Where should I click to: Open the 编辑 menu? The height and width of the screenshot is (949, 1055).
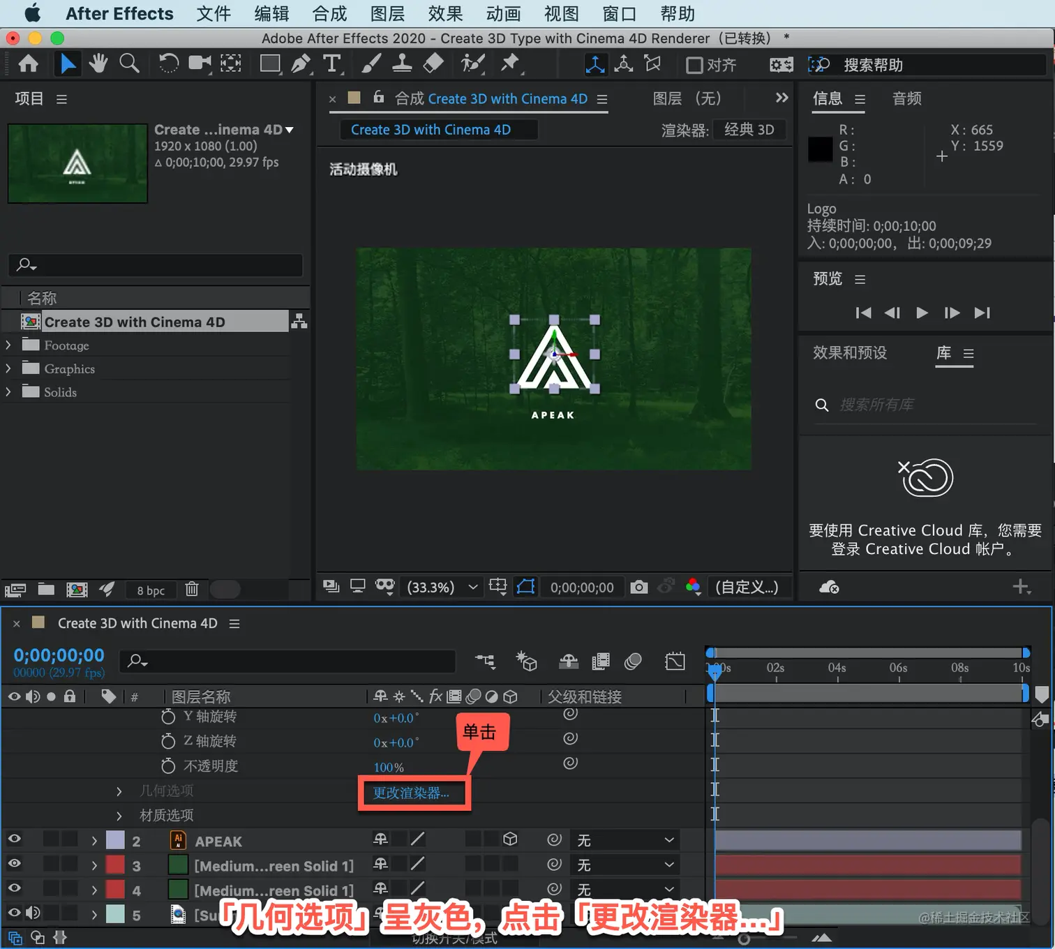(x=271, y=13)
